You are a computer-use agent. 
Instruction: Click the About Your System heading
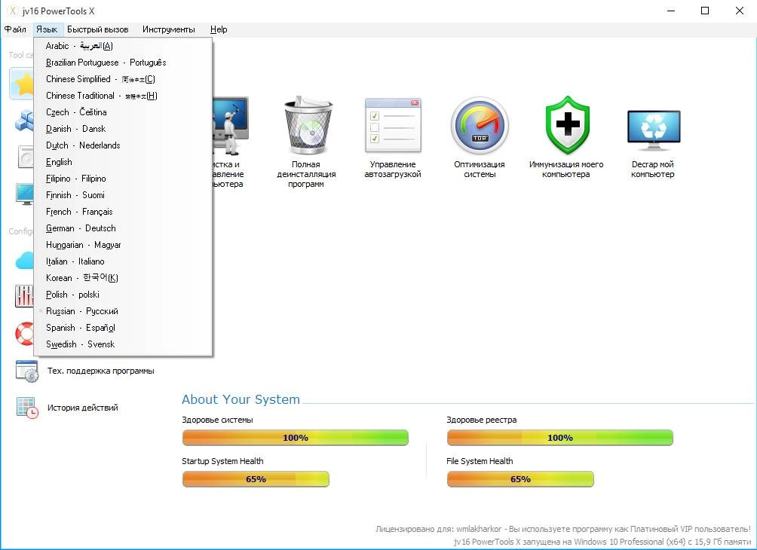tap(241, 399)
